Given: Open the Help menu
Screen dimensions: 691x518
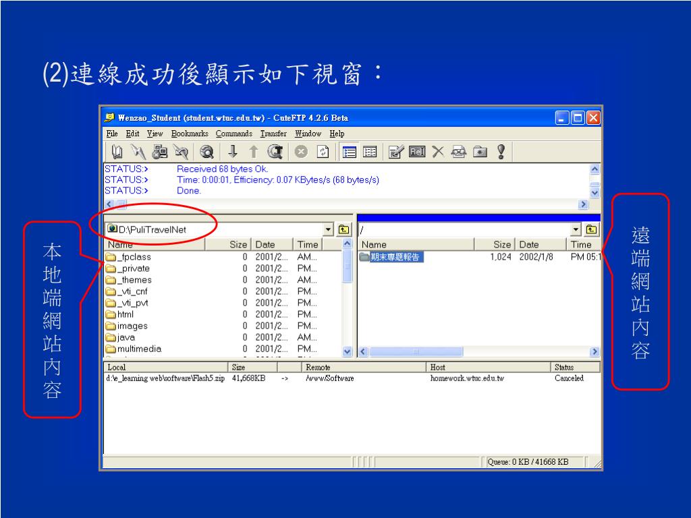Looking at the screenshot, I should [x=337, y=134].
